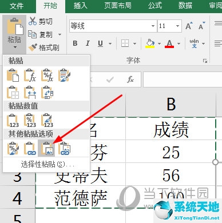Open the Paste options dropdown arrow
The image size is (222, 223).
15,47
